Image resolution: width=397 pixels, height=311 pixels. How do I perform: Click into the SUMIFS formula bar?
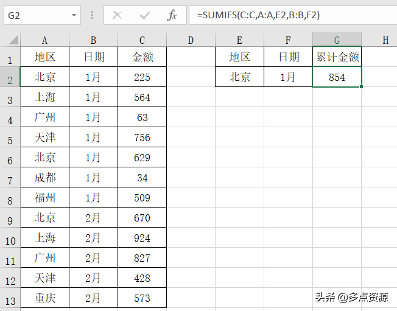point(293,15)
